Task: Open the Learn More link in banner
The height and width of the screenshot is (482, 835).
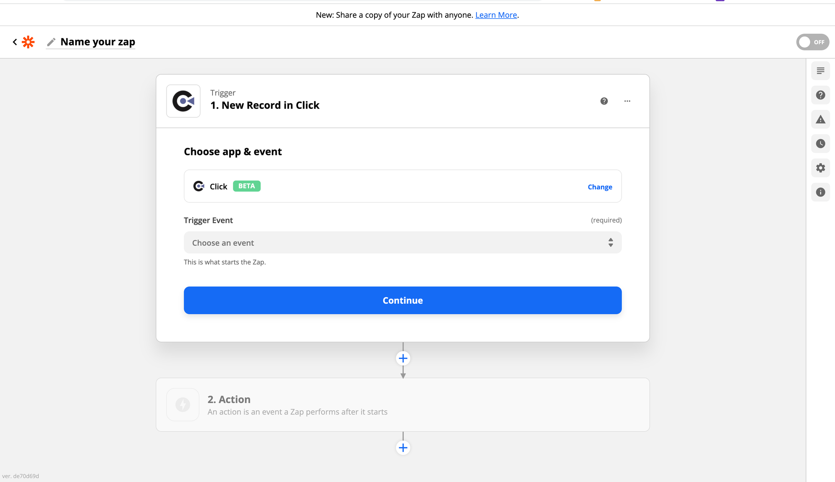Action: [496, 15]
